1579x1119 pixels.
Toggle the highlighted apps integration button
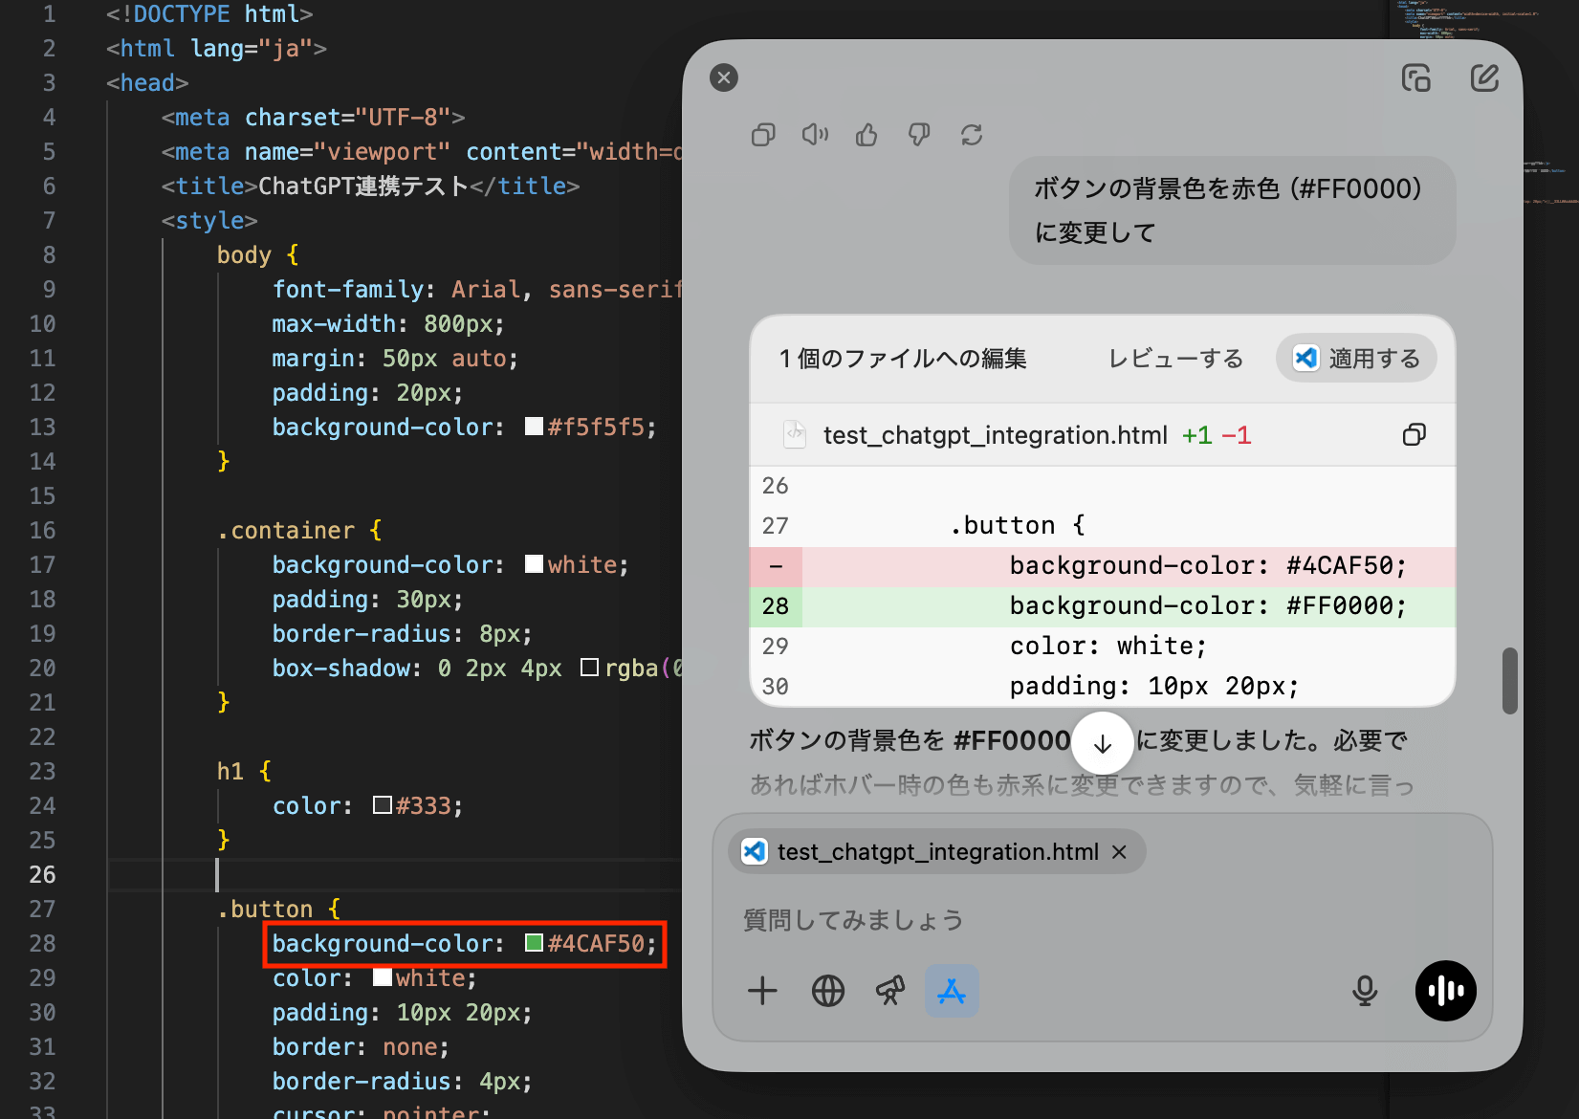952,991
